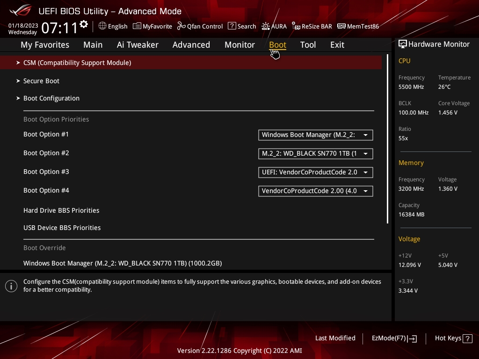Click the boot list scrollbar
Image resolution: width=479 pixels, height=359 pixels.
click(388, 139)
